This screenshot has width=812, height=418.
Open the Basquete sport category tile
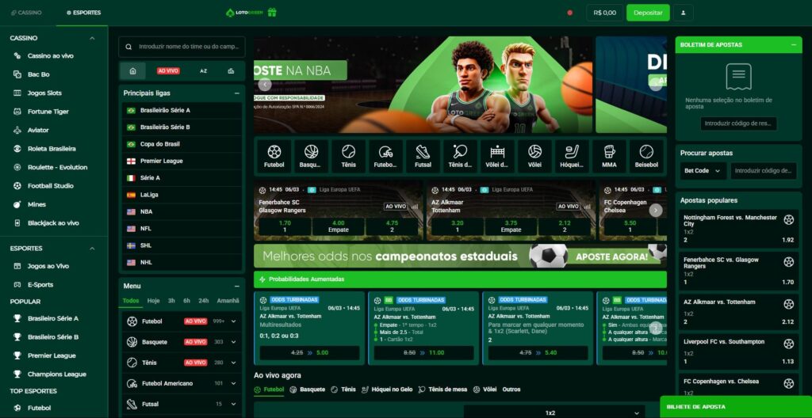coord(311,156)
